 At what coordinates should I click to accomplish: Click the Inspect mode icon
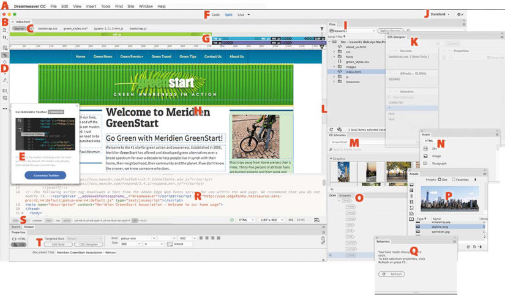click(5, 62)
